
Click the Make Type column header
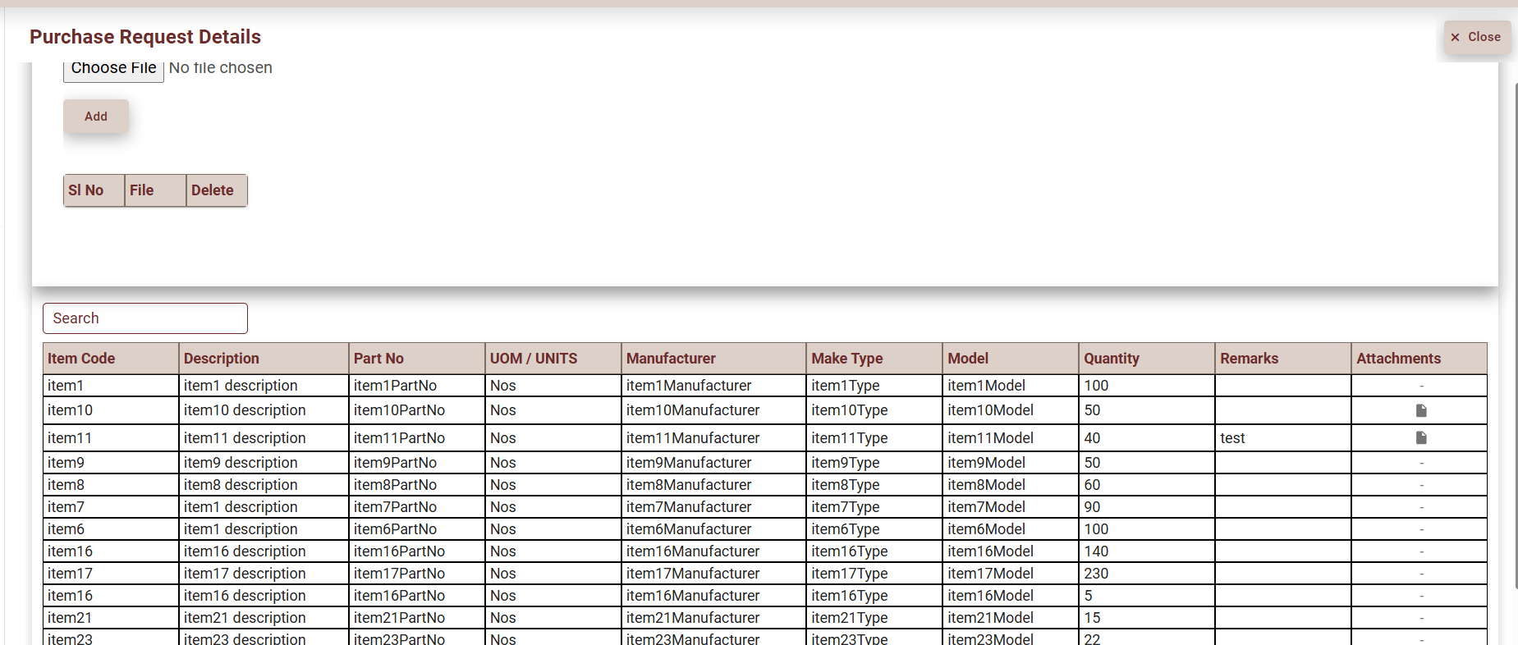pos(846,359)
